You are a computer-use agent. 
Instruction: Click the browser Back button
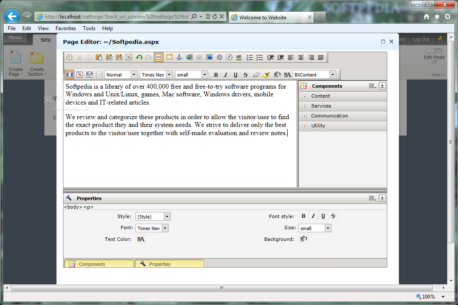(x=12, y=16)
